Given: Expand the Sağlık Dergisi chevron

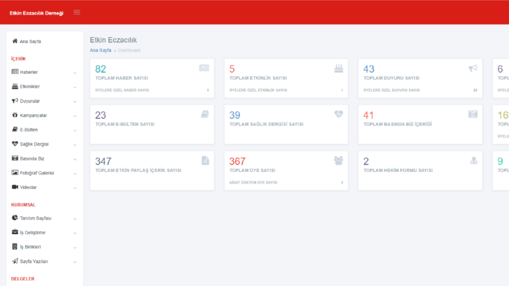Looking at the screenshot, I should point(75,145).
